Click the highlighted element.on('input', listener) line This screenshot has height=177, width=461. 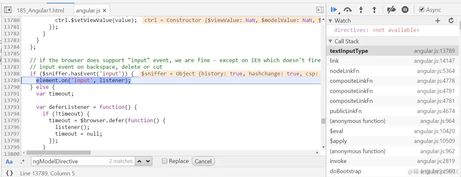(x=83, y=80)
